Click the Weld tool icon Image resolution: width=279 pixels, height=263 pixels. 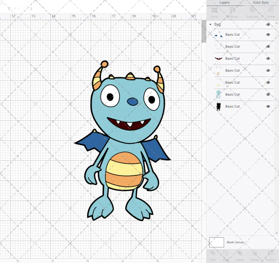tap(225, 253)
